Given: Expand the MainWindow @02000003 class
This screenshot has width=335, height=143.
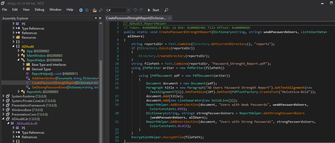Looking at the screenshot, I should pyautogui.click(x=19, y=55).
